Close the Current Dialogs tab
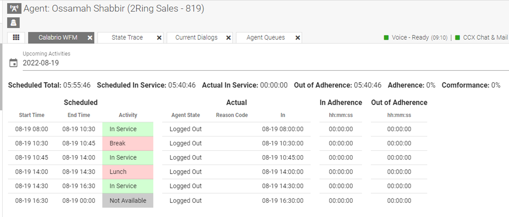509x217 pixels. coord(228,38)
